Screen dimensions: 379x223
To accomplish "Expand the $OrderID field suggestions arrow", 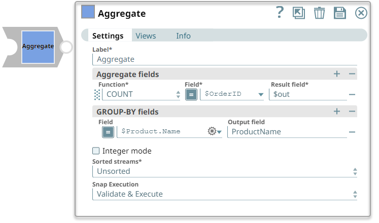I will 261,94.
